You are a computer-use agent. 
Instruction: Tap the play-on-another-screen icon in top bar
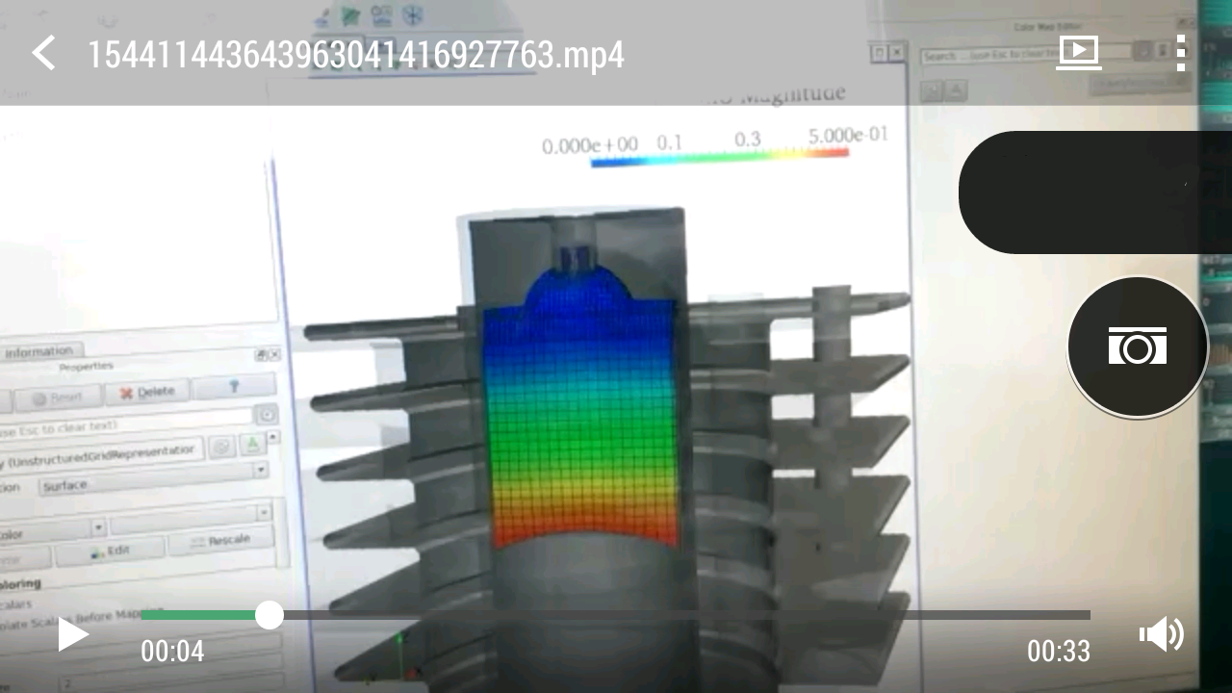pos(1078,53)
